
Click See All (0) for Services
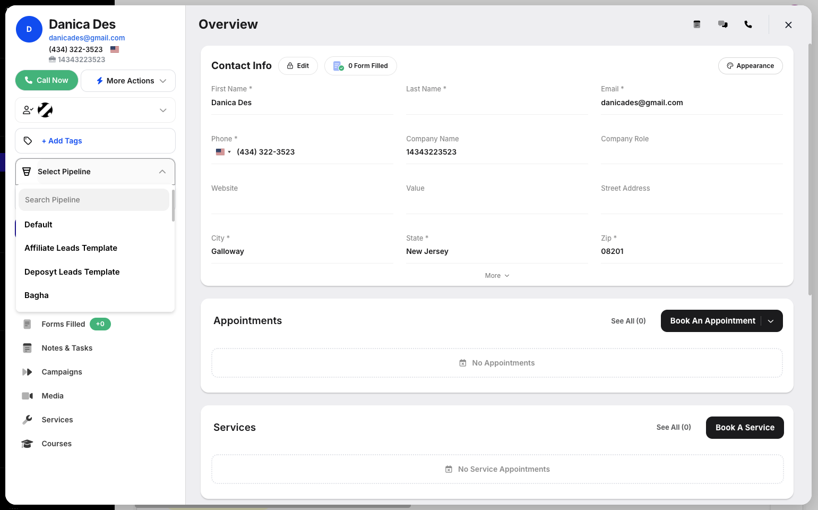674,427
